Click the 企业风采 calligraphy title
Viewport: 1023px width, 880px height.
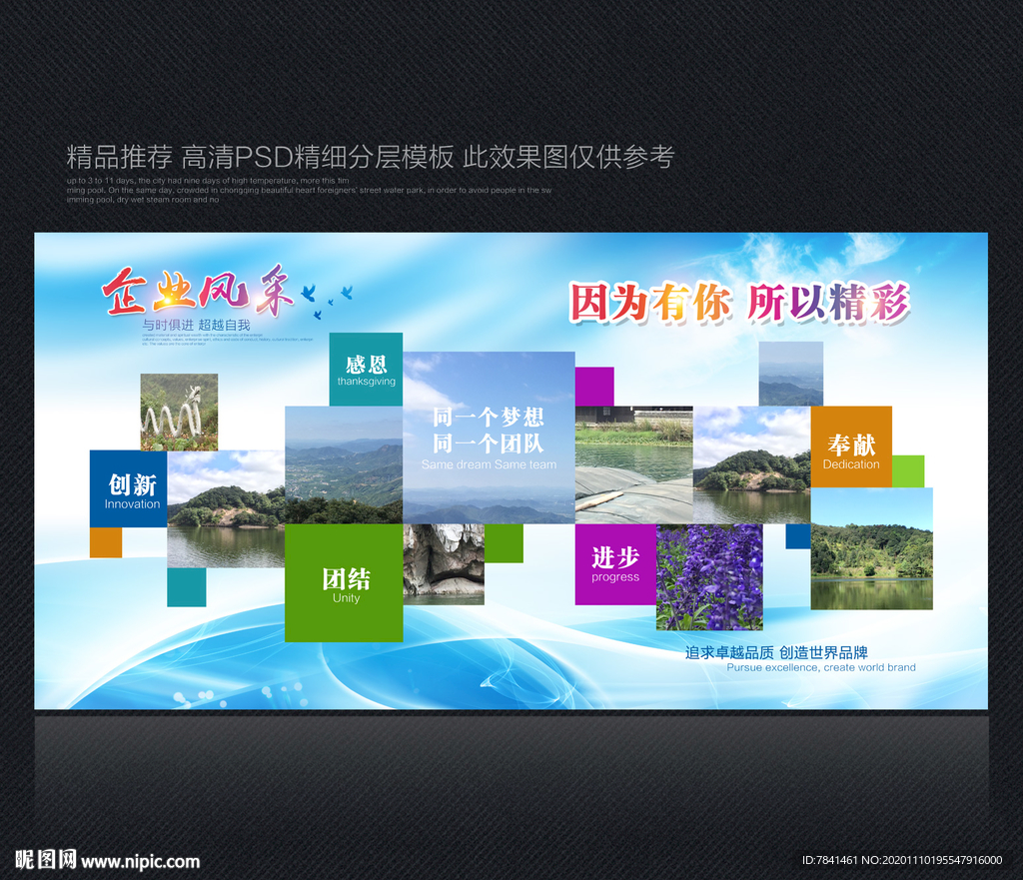click(198, 291)
